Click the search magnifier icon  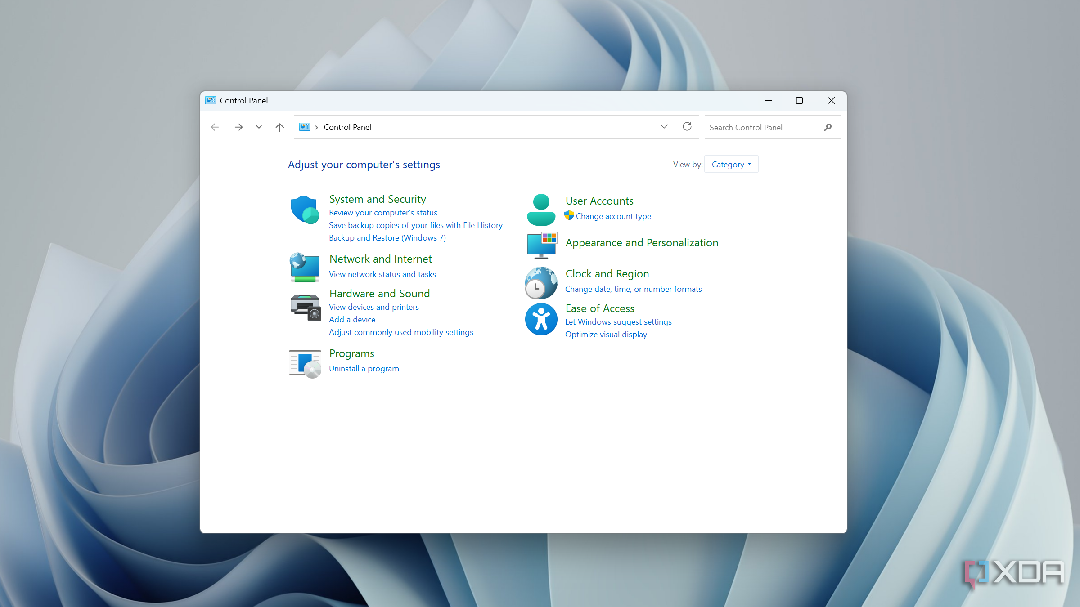828,127
